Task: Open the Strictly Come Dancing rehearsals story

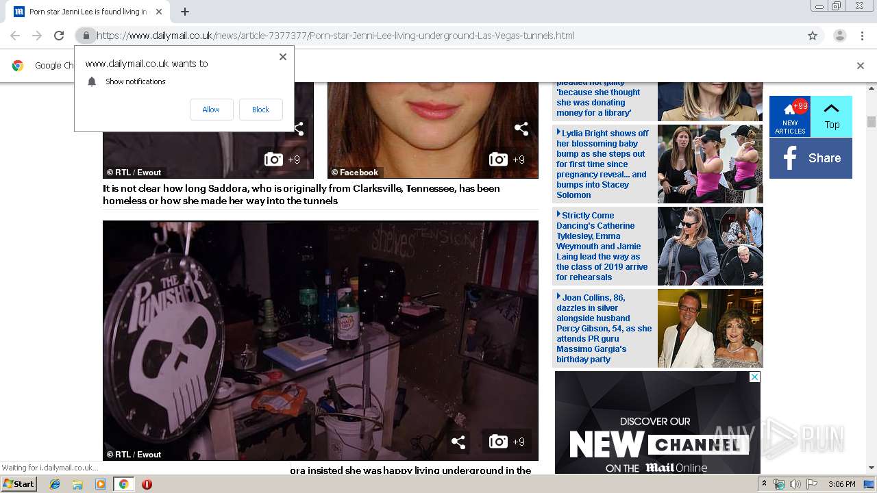Action: pyautogui.click(x=602, y=246)
